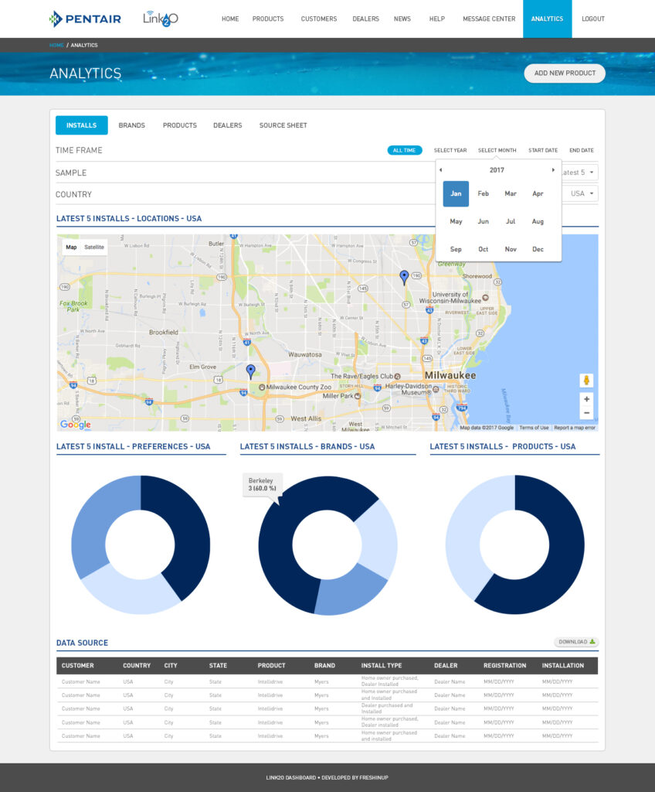Open the Select Year dropdown

(450, 150)
